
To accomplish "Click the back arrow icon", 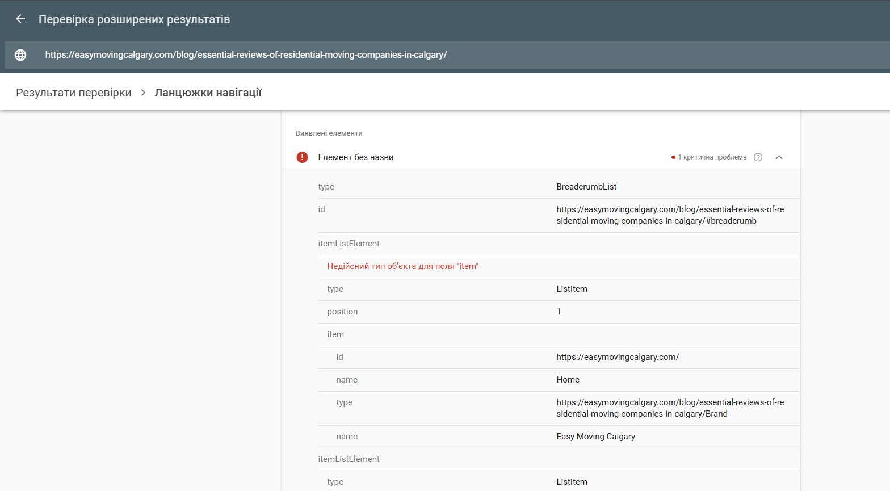I will [x=20, y=19].
